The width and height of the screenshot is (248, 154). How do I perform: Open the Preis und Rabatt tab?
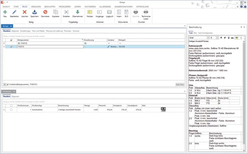[x=38, y=31]
